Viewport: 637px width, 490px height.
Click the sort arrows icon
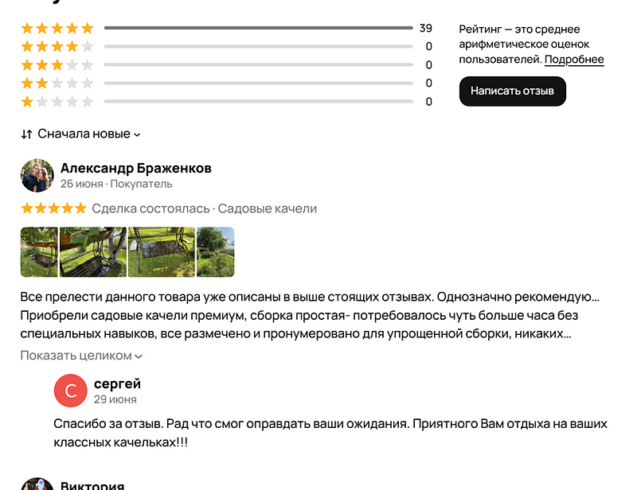coord(27,134)
